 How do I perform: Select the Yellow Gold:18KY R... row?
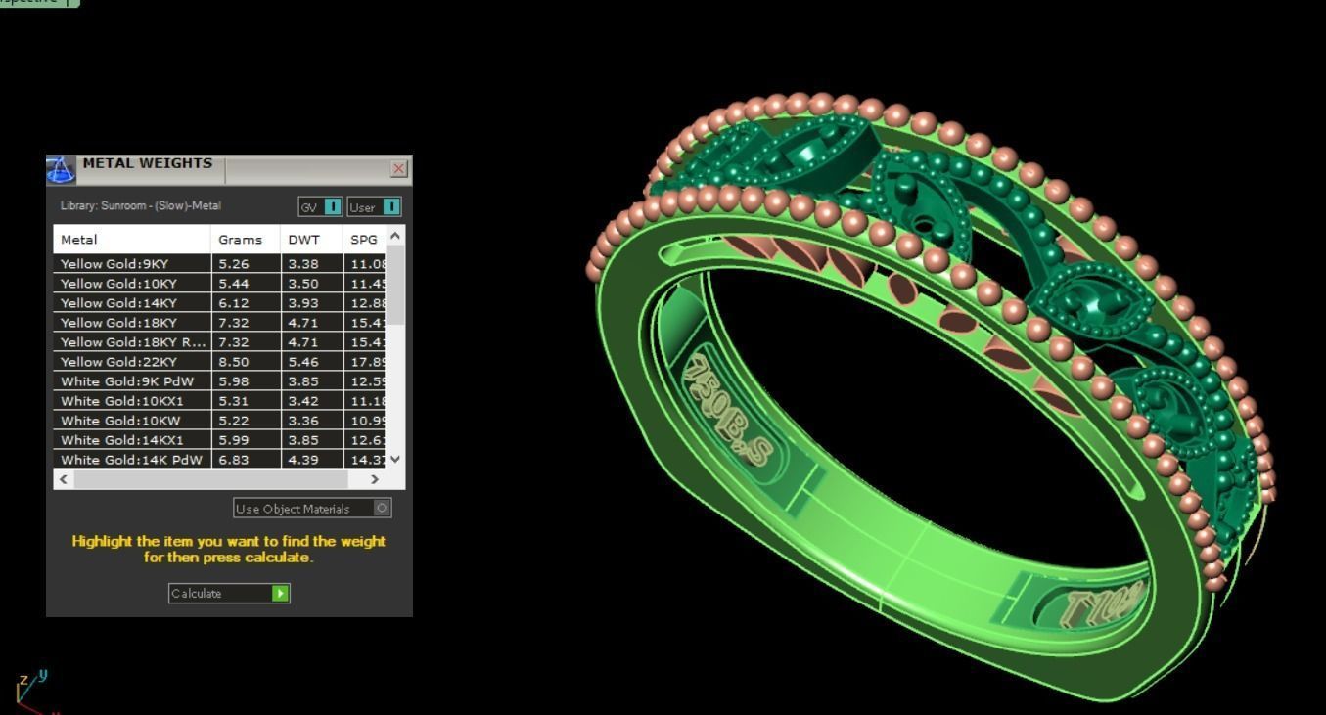(x=220, y=342)
